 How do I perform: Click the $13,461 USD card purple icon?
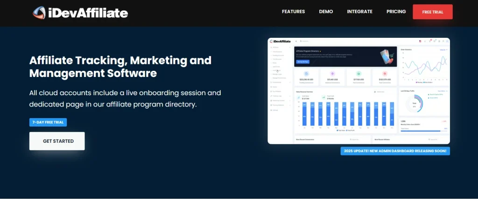332,73
